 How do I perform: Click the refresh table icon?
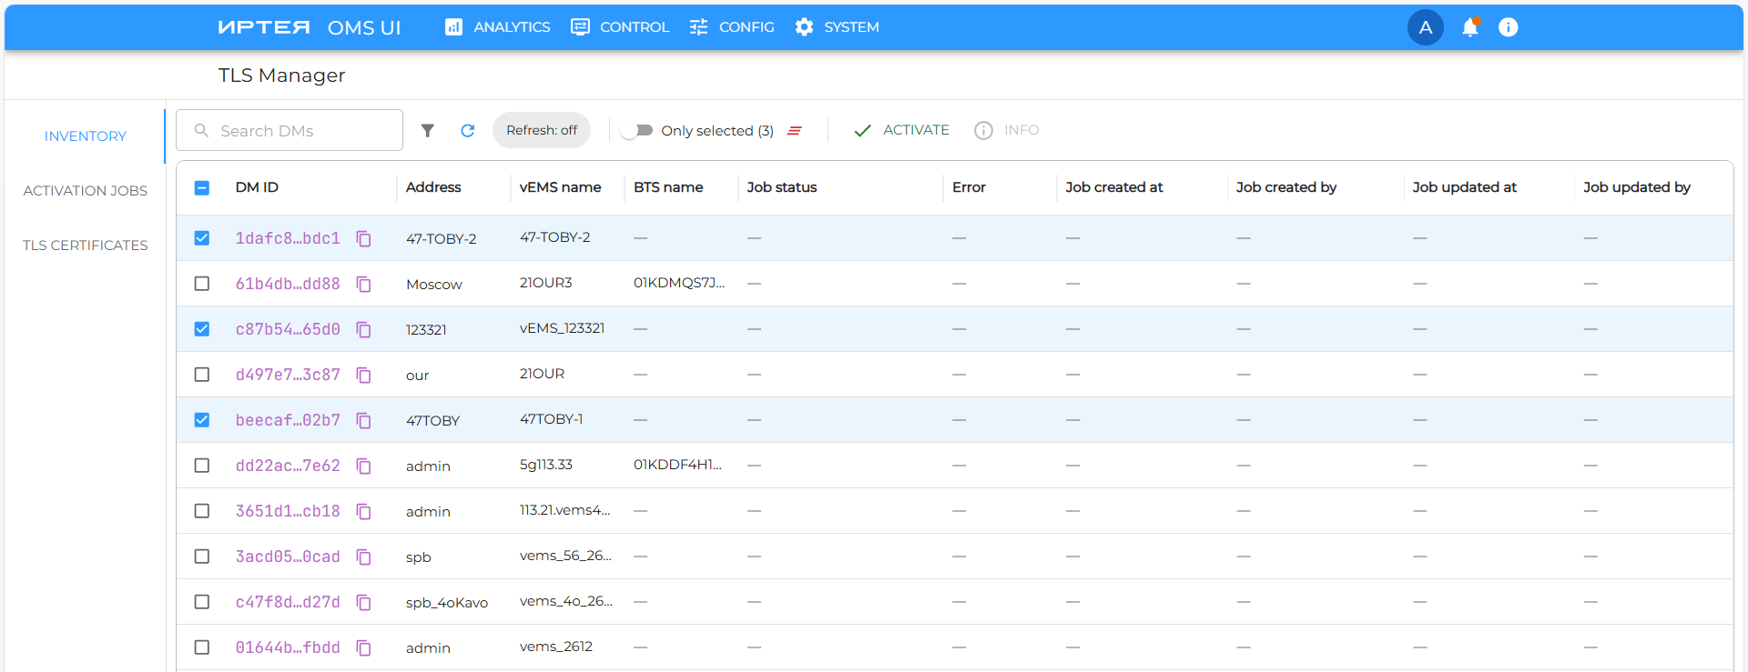coord(468,131)
